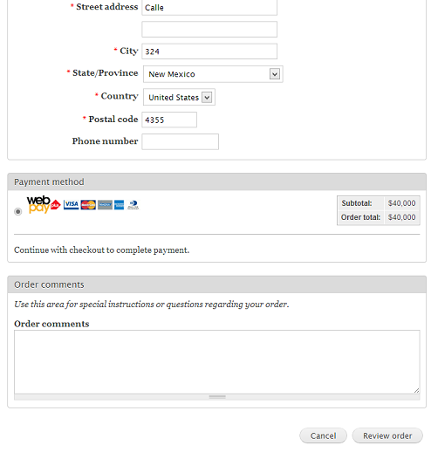Open the State/Province dropdown
This screenshot has width=431, height=452.
pos(213,74)
